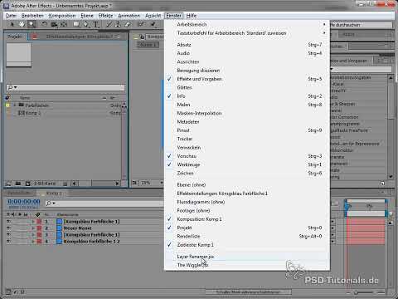The width and height of the screenshot is (398, 299).
Task: Click the Project panel search field
Action: [x=66, y=87]
